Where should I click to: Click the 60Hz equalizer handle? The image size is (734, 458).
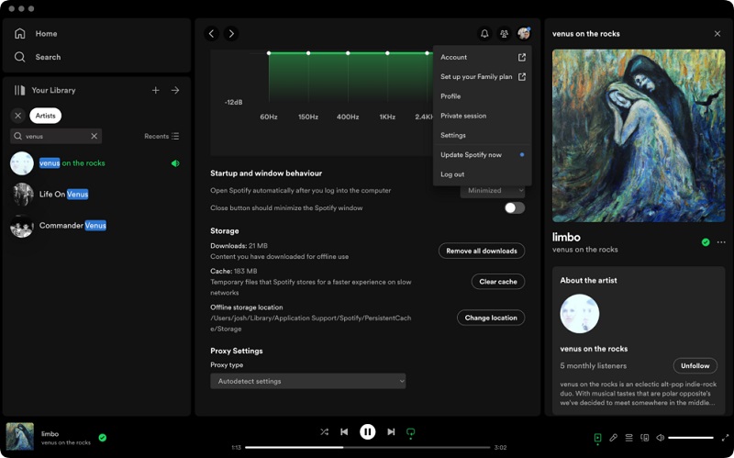click(269, 53)
